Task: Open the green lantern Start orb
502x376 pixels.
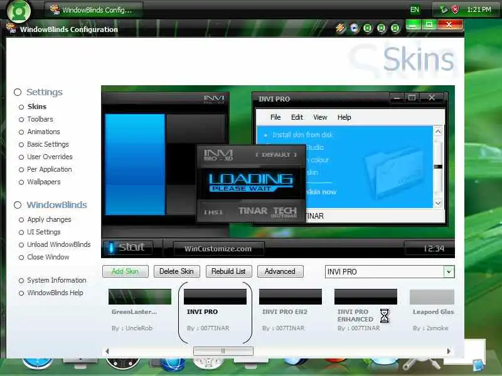Action: [19, 11]
